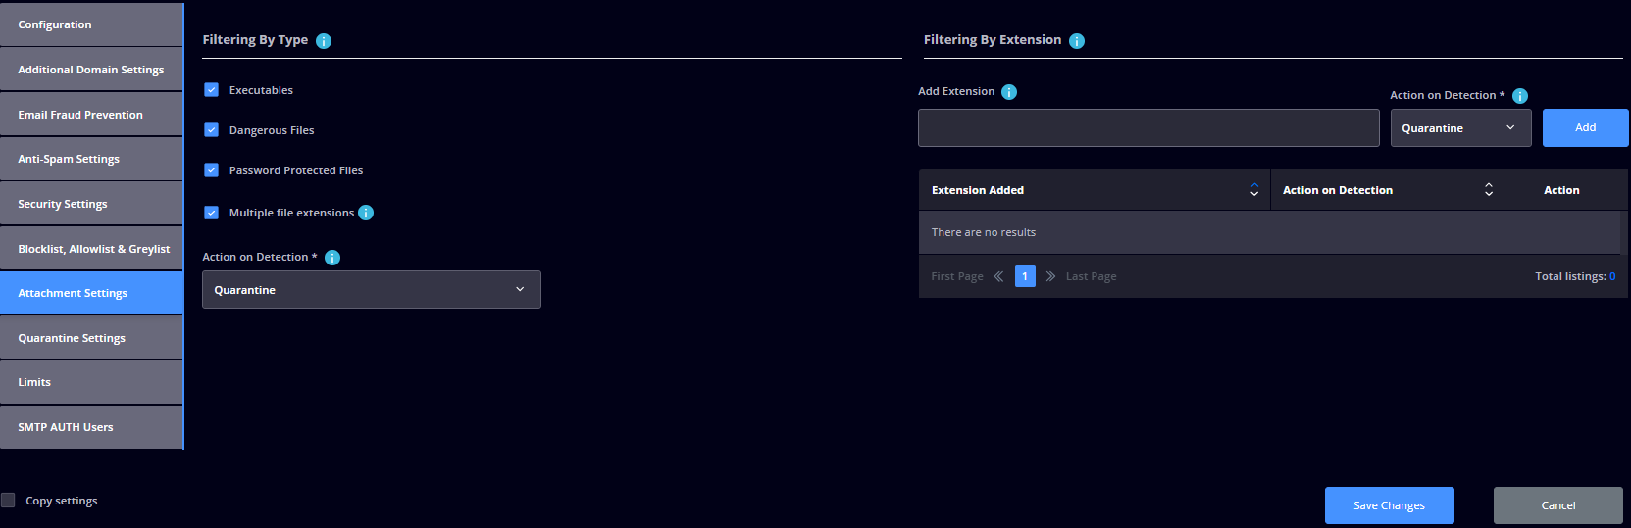Click the Last Page link
The image size is (1631, 528).
[1091, 276]
